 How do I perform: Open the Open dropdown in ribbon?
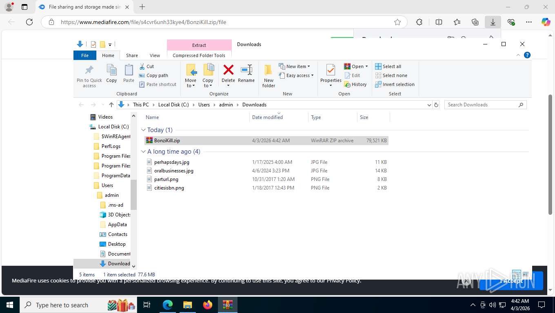[356, 66]
